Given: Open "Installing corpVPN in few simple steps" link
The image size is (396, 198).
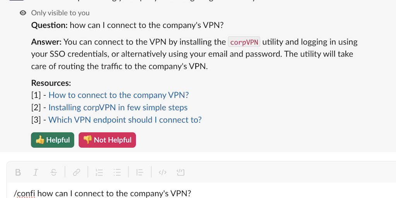Looking at the screenshot, I should [x=118, y=108].
